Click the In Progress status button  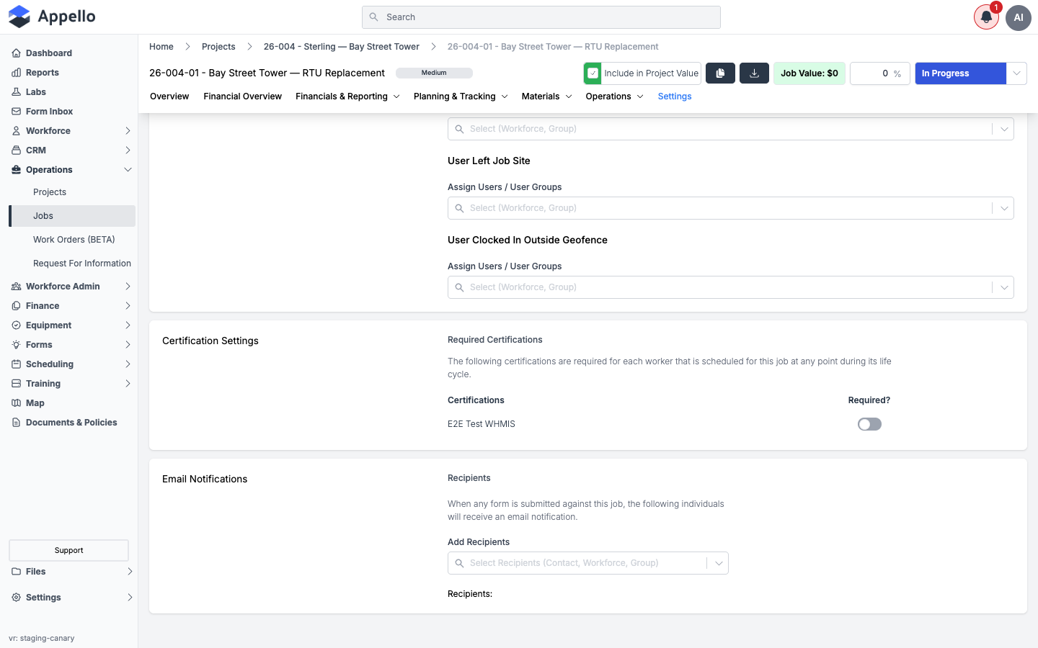[960, 73]
